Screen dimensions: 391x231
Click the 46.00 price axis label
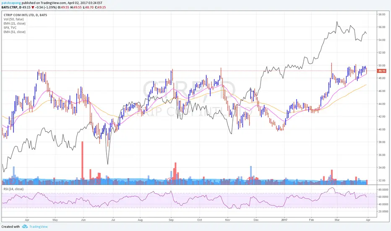click(382, 91)
